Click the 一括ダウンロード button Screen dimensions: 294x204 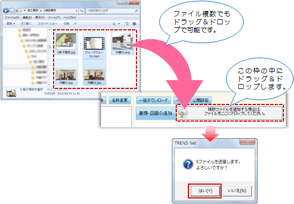tap(154, 100)
